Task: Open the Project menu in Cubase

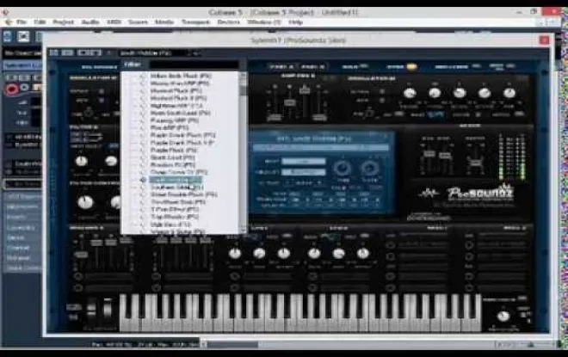Action: point(64,22)
